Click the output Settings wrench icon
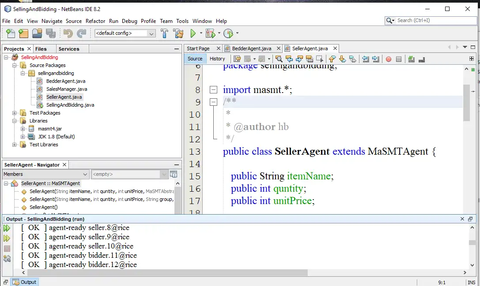The width and height of the screenshot is (480, 286). point(7,259)
